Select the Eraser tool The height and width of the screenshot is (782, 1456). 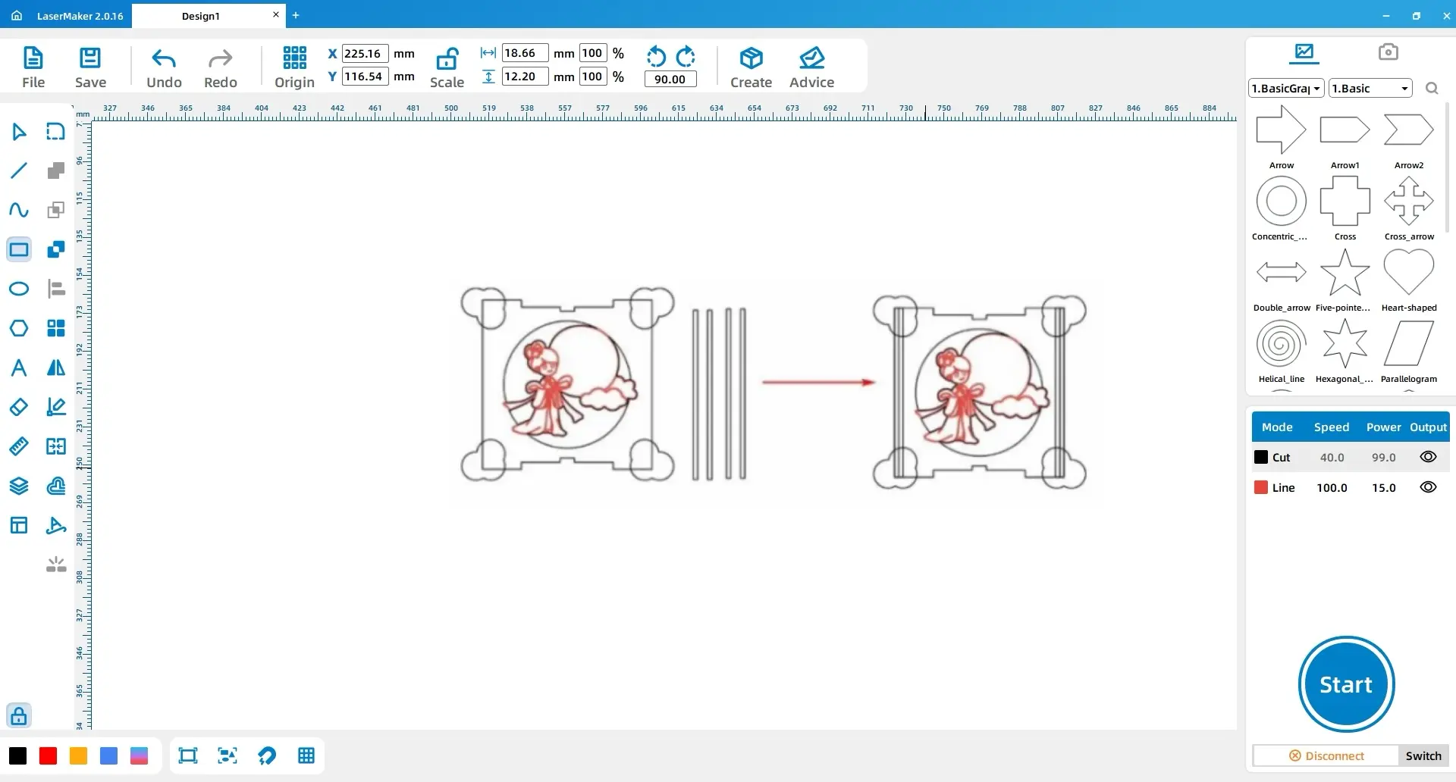19,407
